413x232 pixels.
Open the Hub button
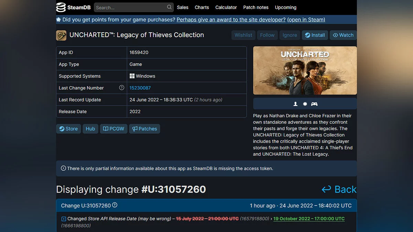coord(91,129)
